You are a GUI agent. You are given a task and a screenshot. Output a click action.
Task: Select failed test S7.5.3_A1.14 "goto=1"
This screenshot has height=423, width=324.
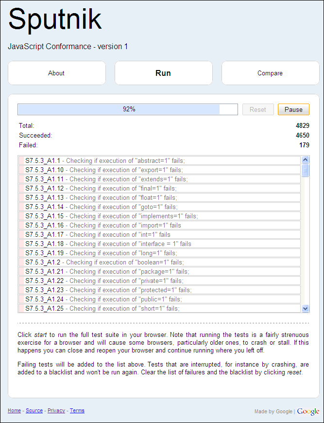tap(160, 207)
